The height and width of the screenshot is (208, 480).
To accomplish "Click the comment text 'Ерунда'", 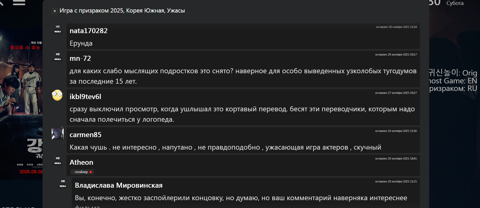I will (81, 43).
